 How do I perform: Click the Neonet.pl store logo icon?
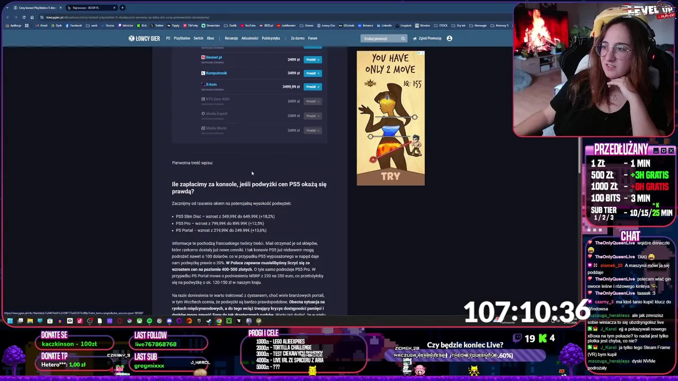[203, 58]
